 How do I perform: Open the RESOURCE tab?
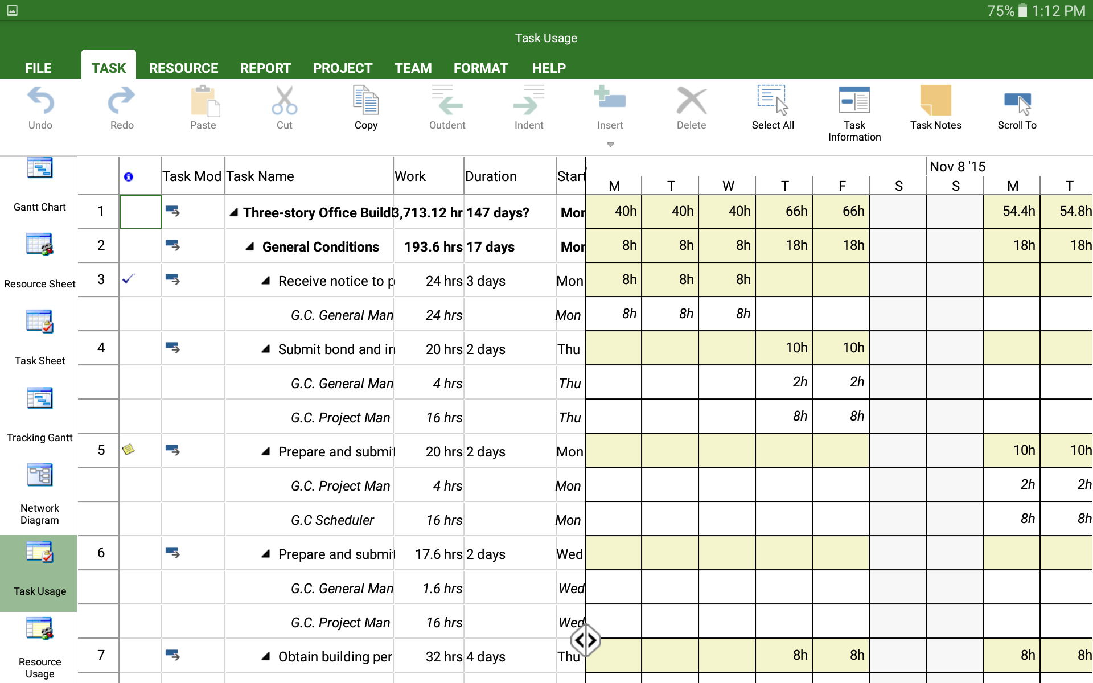pyautogui.click(x=183, y=68)
